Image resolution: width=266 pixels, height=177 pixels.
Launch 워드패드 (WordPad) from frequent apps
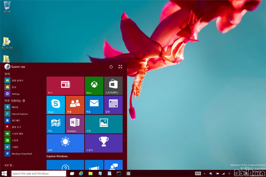(x=12, y=120)
